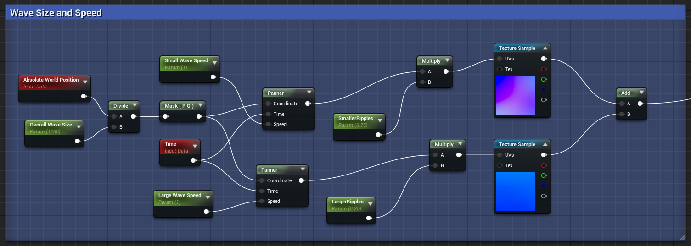Image resolution: width=691 pixels, height=246 pixels.
Task: Click the Absolute World Position output pin
Action: [x=84, y=96]
